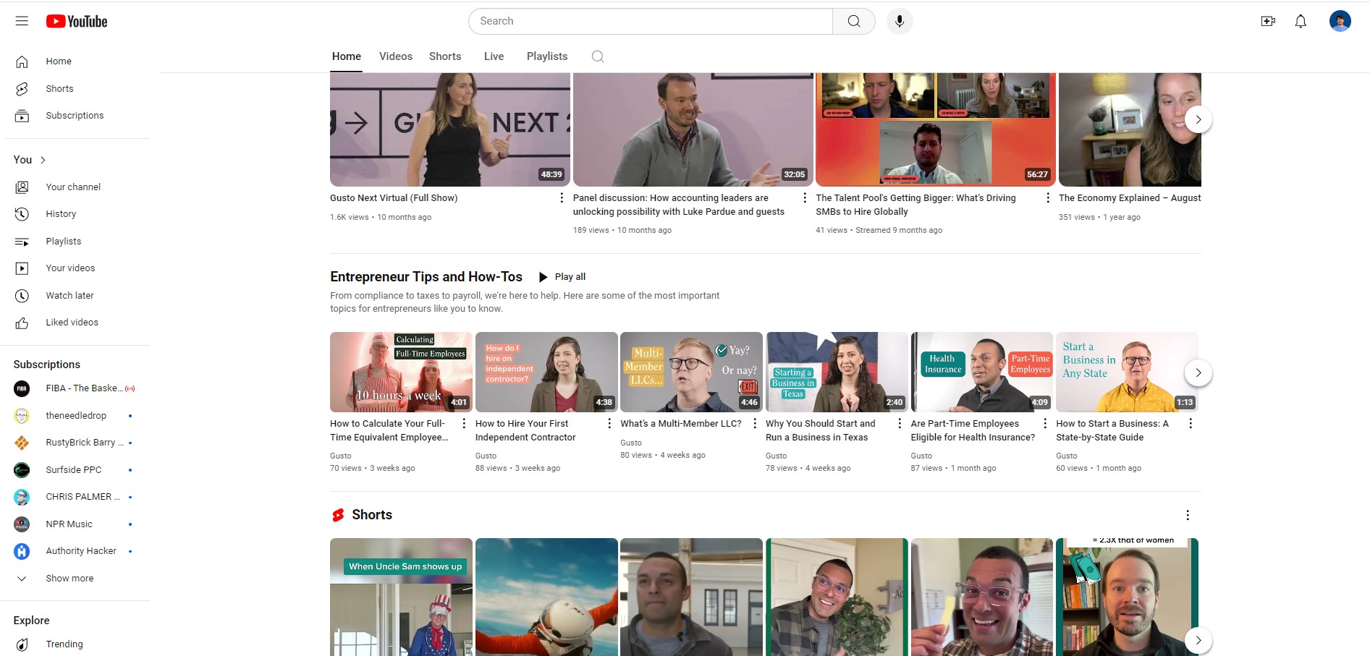Switch to the Playlists tab

point(547,56)
